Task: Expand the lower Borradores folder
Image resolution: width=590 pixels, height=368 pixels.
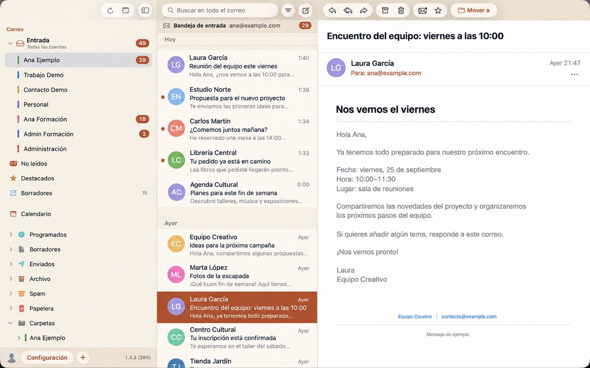Action: (11, 249)
